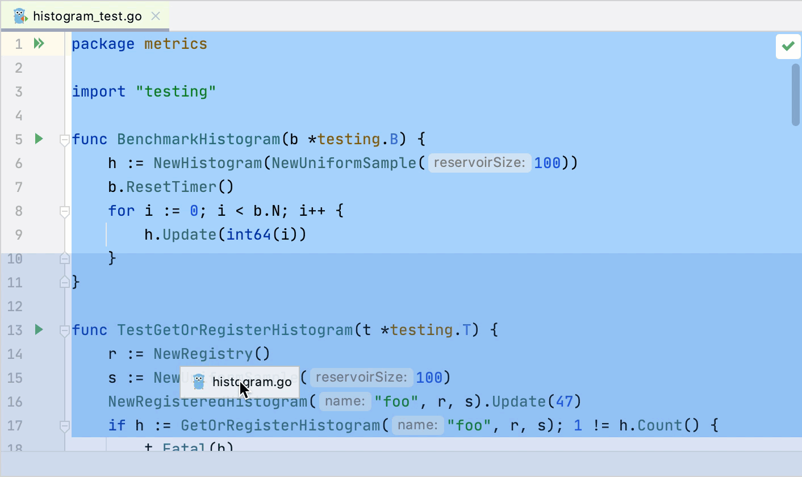
Task: Click line number 9 in the gutter
Action: (18, 234)
